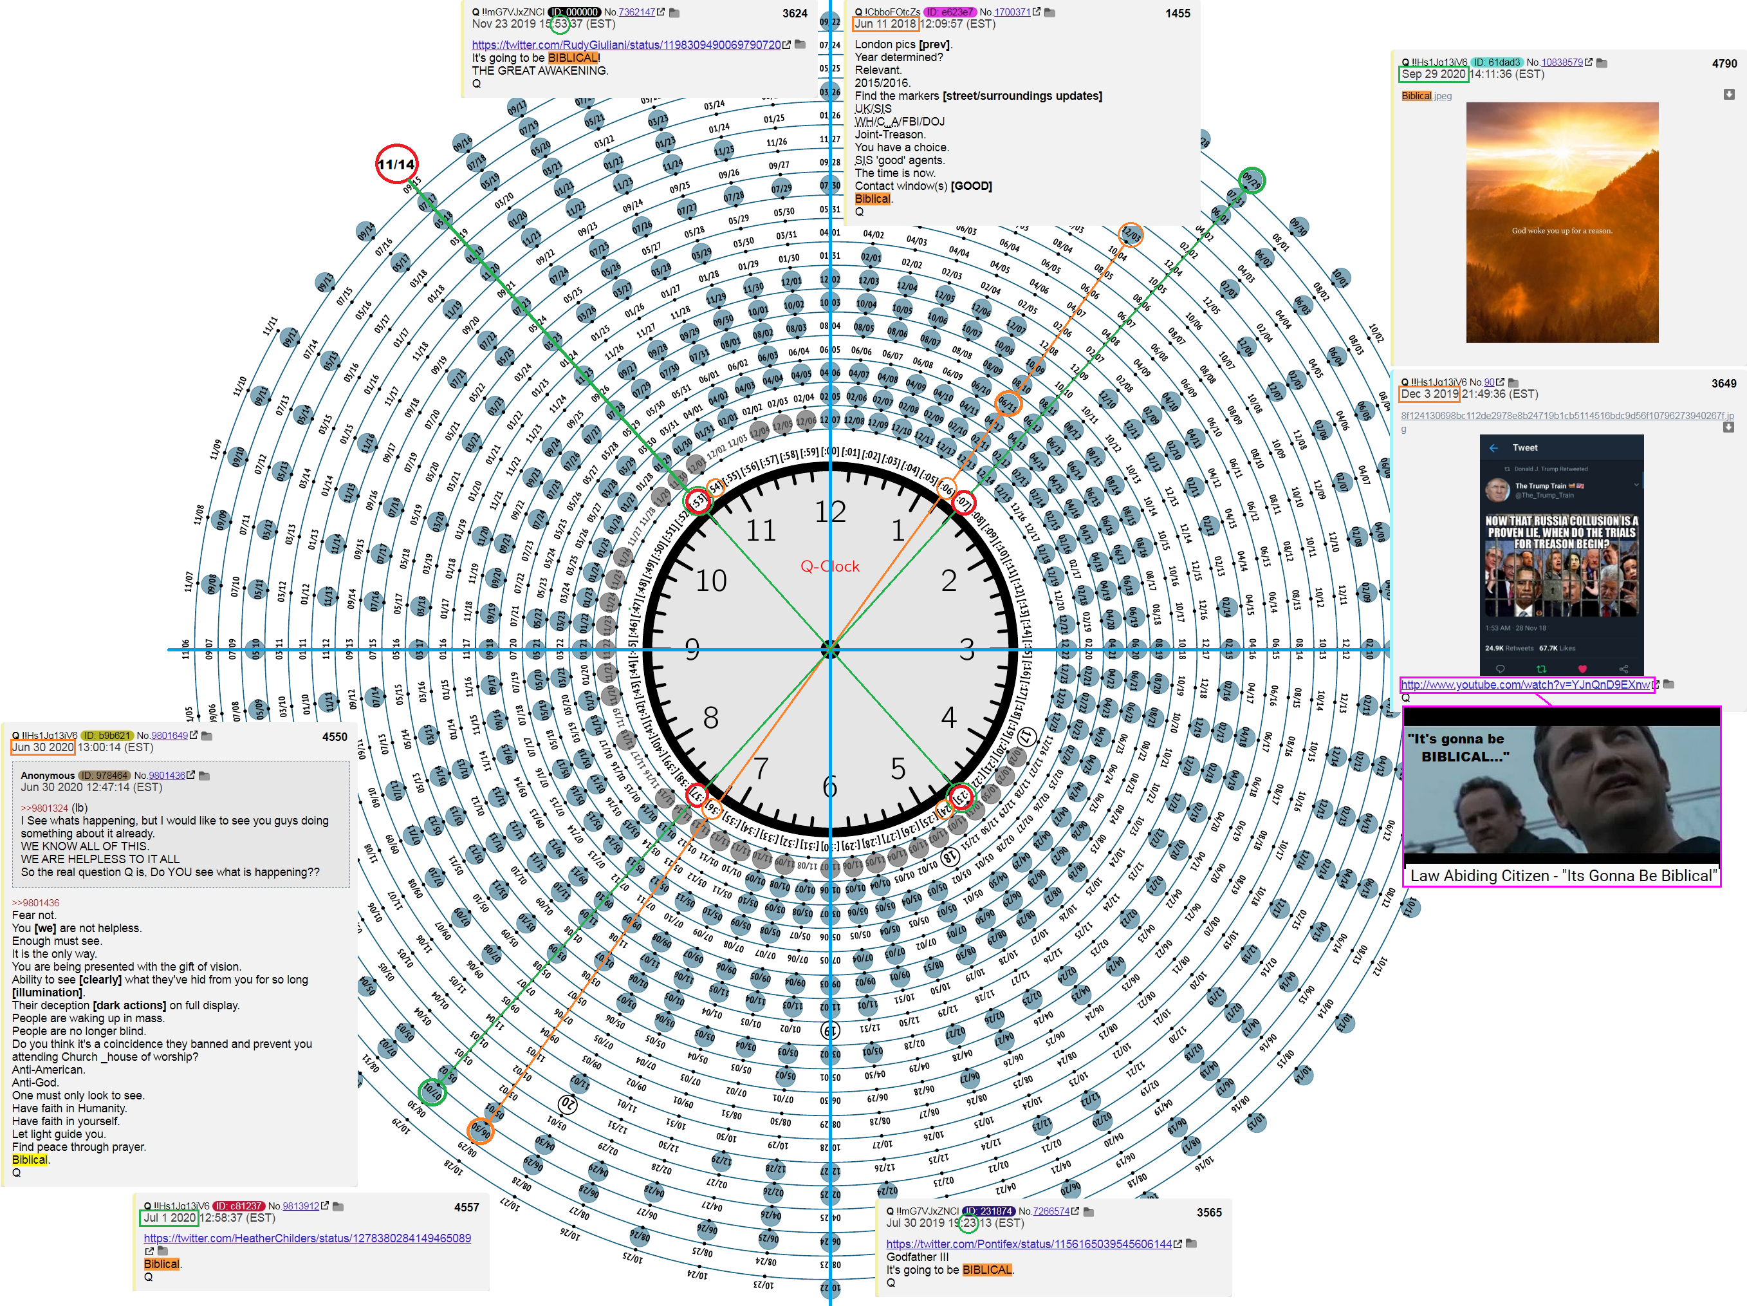Click green retweet icon in tweet

[x=1541, y=668]
